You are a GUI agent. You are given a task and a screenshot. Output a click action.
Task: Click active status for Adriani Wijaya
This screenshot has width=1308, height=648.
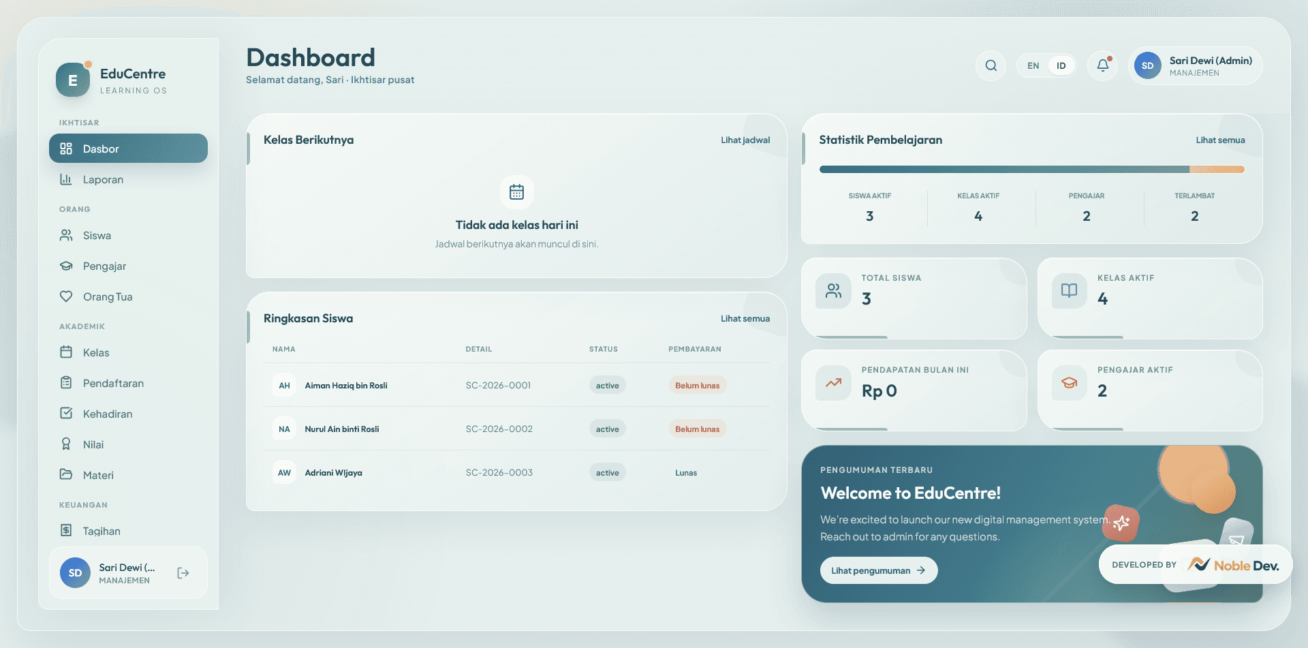point(608,472)
